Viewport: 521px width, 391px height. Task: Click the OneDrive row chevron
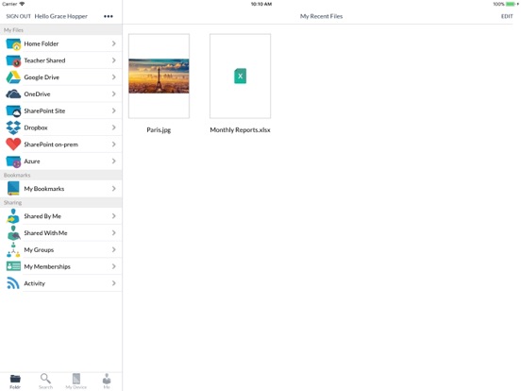[x=113, y=94]
